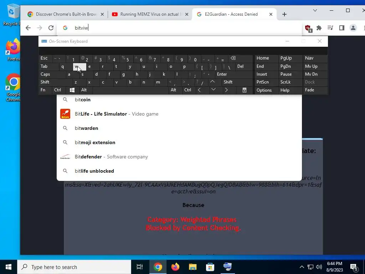Click the spacebar on On-Screen Keyboard
Image resolution: width=365 pixels, height=274 pixels.
point(130,90)
